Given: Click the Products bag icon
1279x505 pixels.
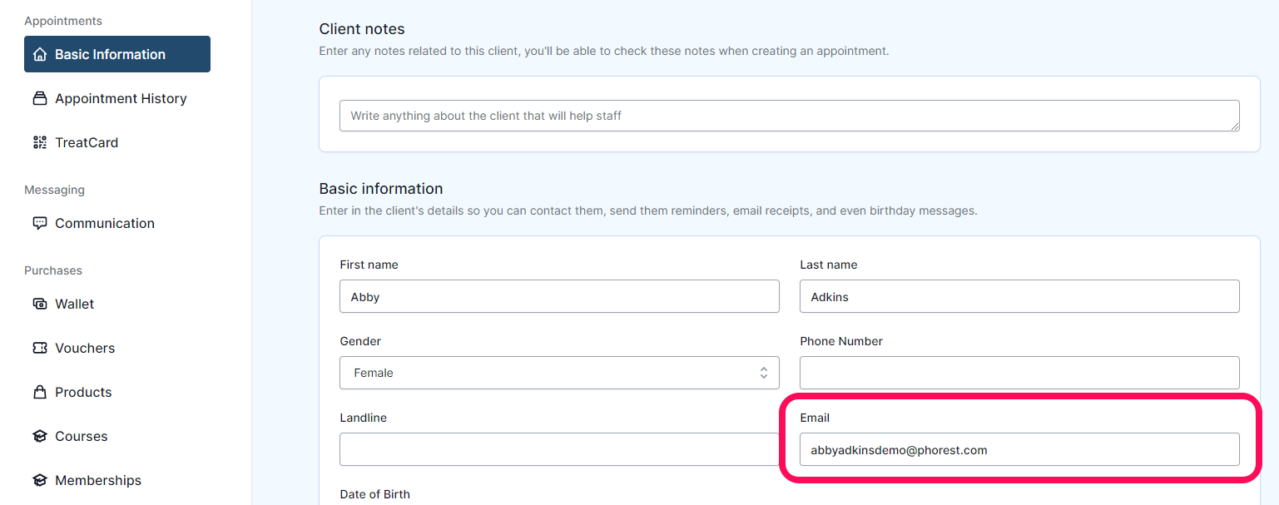Looking at the screenshot, I should point(40,393).
